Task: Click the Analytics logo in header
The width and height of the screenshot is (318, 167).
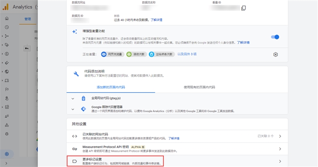Action: tap(6, 7)
